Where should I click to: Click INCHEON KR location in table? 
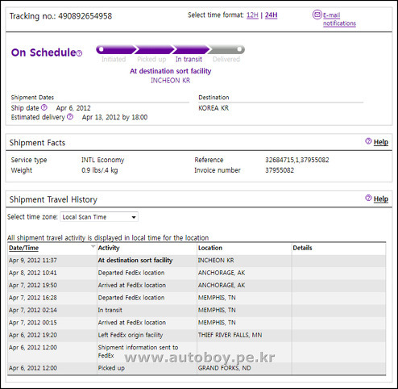tap(216, 260)
